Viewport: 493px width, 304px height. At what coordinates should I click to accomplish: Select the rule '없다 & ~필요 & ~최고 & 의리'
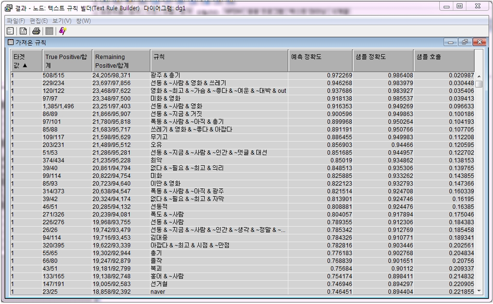click(x=187, y=168)
